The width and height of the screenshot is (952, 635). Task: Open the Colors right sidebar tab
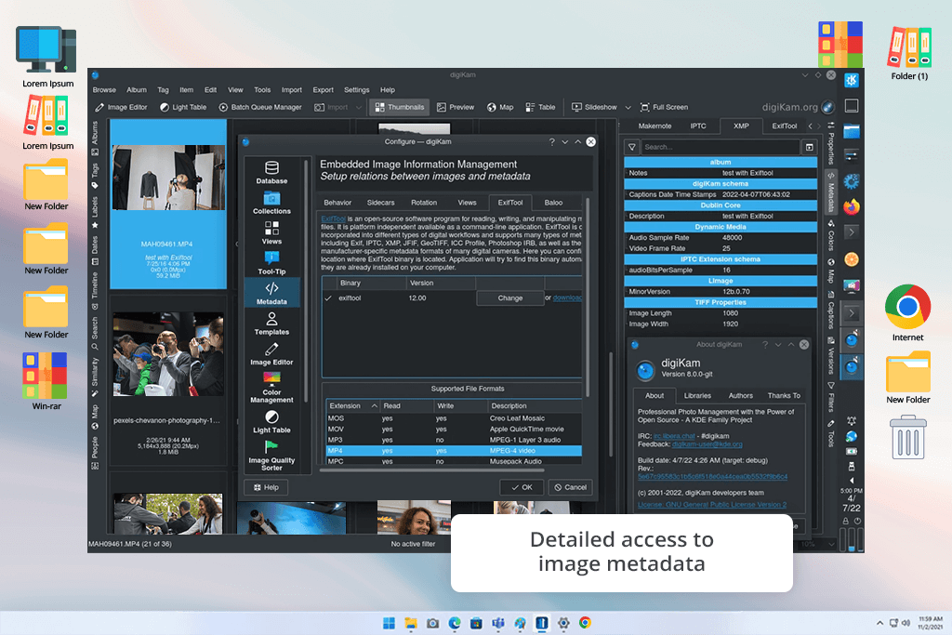click(x=830, y=235)
